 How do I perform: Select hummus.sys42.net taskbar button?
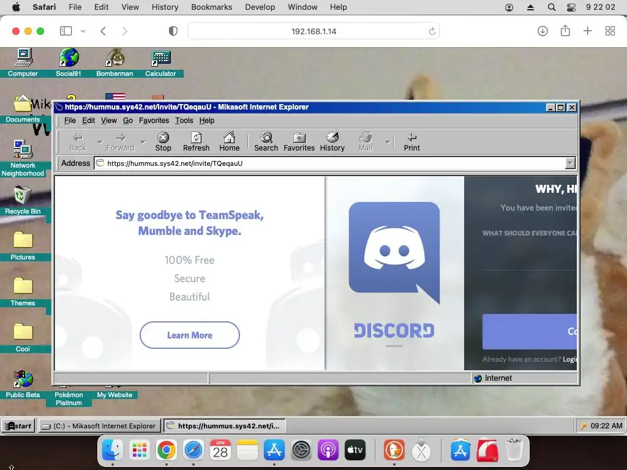click(225, 426)
